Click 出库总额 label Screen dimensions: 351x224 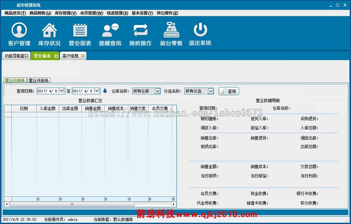(309, 146)
